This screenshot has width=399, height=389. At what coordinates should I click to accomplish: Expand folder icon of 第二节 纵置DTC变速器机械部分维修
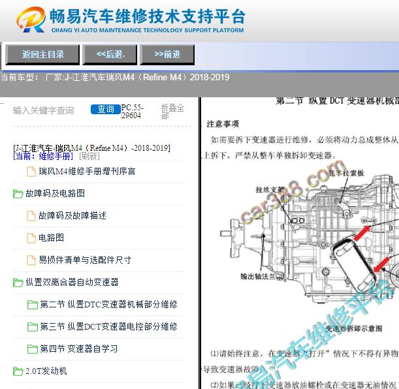click(x=32, y=305)
